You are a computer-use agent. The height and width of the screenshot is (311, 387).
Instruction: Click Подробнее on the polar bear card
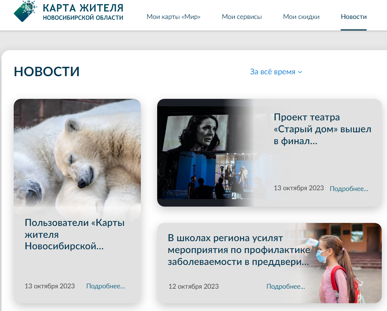pyautogui.click(x=106, y=286)
